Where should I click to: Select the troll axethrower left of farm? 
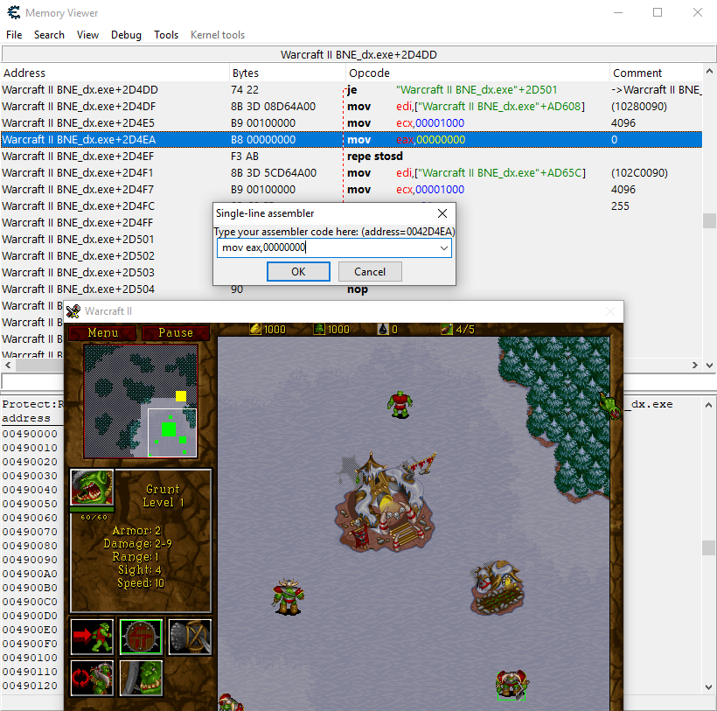pos(289,597)
